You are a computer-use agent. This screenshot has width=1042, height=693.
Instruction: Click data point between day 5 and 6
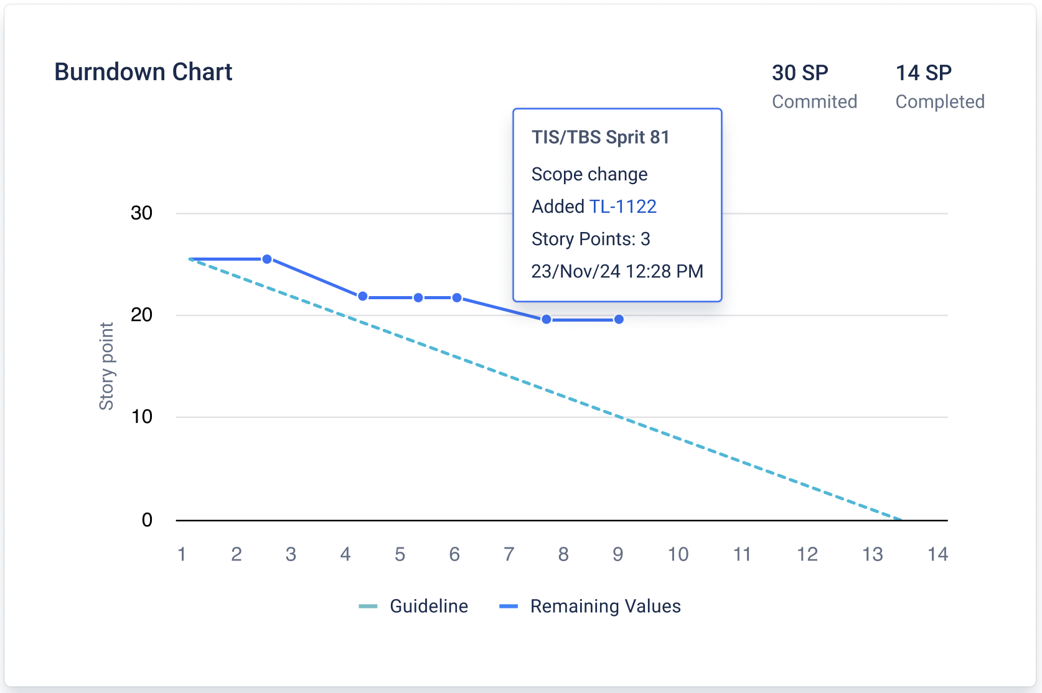418,298
